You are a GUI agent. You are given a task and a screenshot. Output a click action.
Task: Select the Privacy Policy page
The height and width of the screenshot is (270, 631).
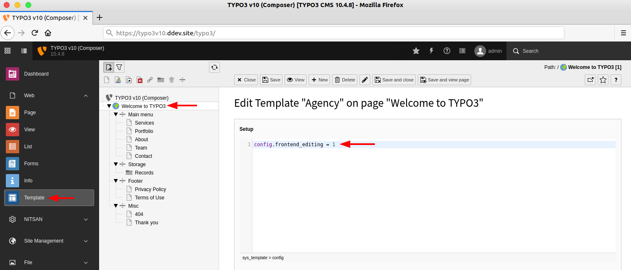point(150,189)
